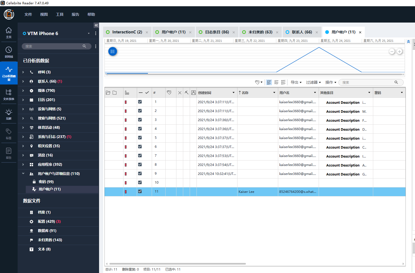Click the open-folder column header icon
The height and width of the screenshot is (273, 415).
tap(108, 93)
